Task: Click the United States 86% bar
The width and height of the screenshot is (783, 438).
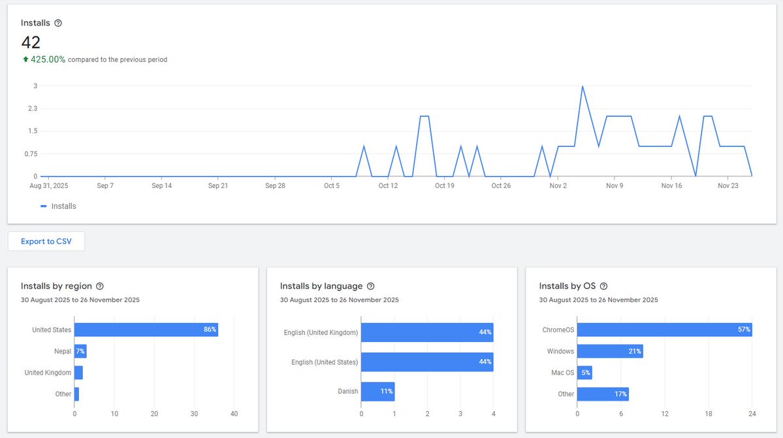Action: pyautogui.click(x=146, y=330)
